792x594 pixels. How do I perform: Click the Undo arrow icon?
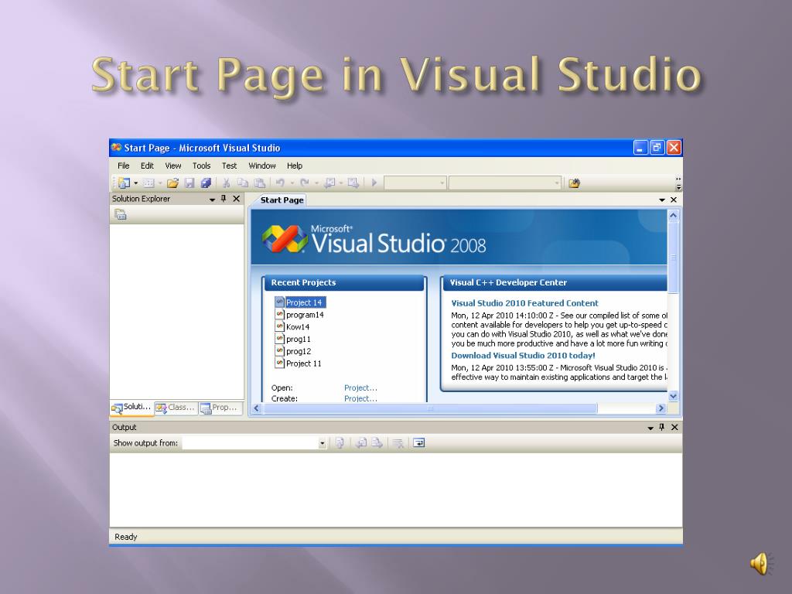point(280,183)
